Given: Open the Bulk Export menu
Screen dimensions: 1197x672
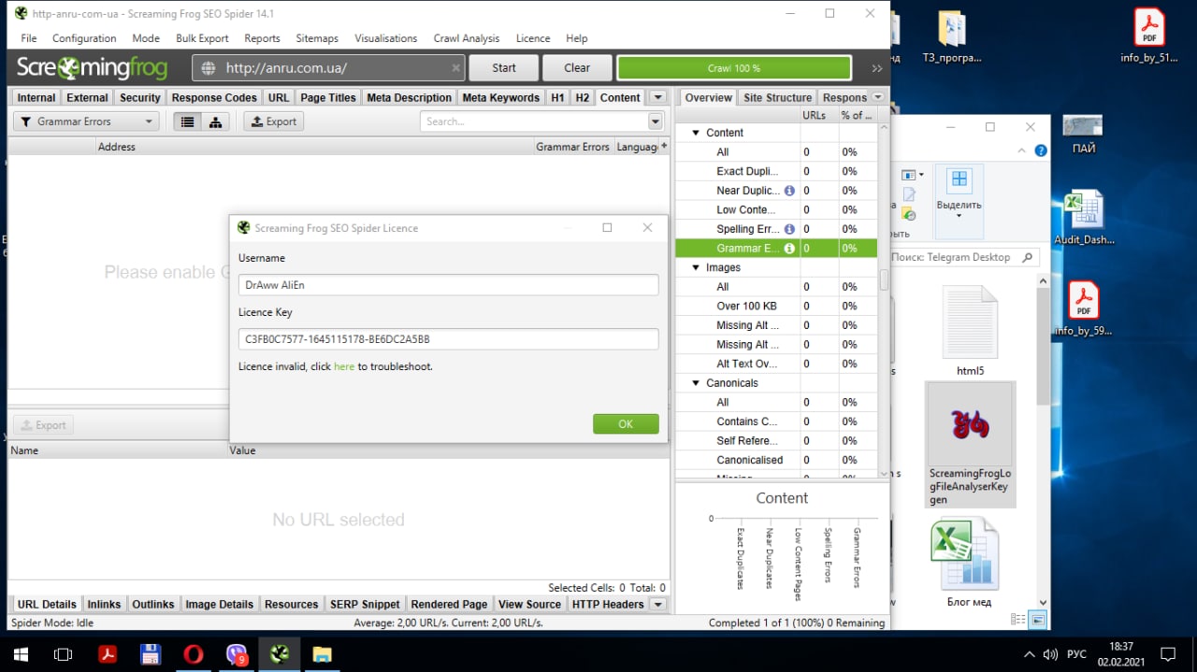Looking at the screenshot, I should click(x=202, y=38).
